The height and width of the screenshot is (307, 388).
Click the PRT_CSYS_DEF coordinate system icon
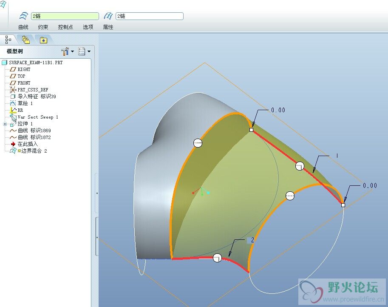[13, 90]
